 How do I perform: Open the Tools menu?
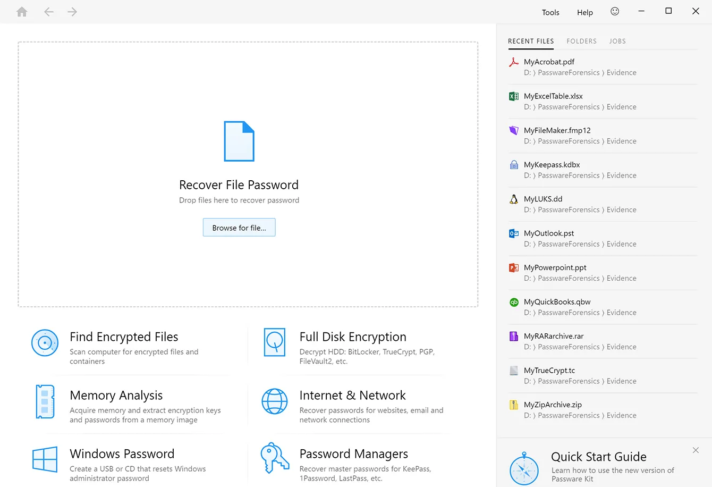pos(550,12)
